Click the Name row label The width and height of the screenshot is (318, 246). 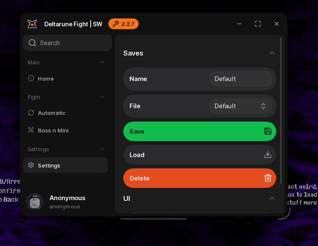pyautogui.click(x=138, y=79)
